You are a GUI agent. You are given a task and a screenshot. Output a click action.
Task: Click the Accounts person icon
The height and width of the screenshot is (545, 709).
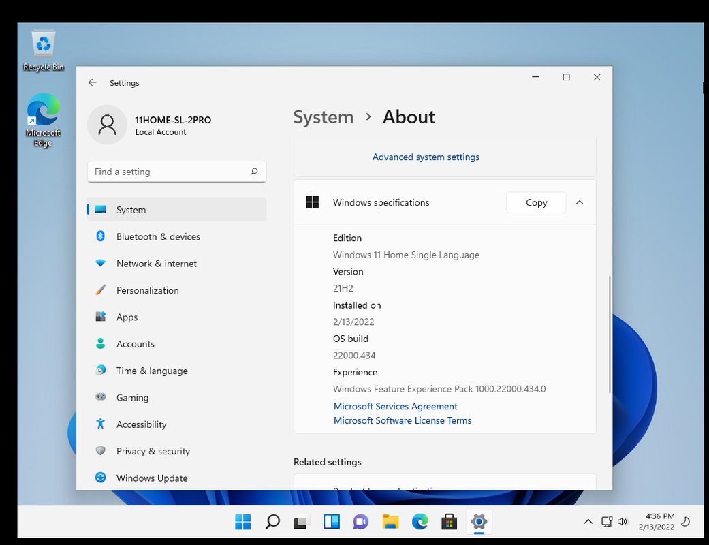pos(100,343)
